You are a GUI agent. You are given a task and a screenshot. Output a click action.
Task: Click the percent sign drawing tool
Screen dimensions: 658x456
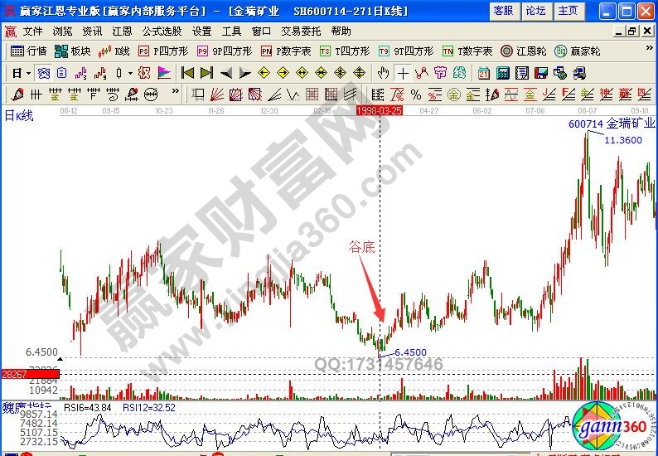pyautogui.click(x=415, y=94)
